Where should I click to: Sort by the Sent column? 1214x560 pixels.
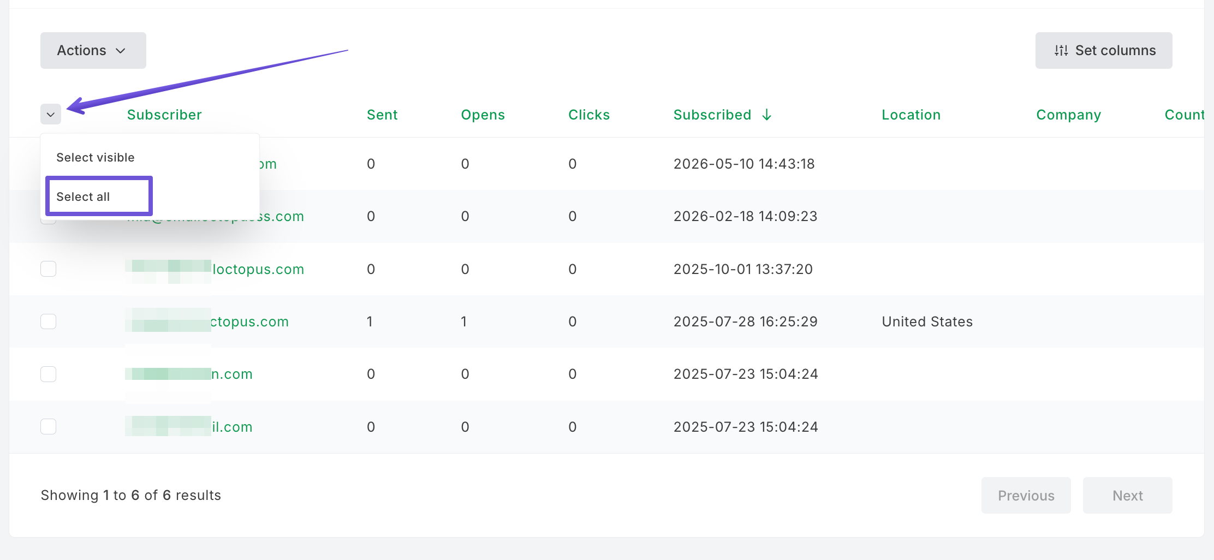pos(382,115)
